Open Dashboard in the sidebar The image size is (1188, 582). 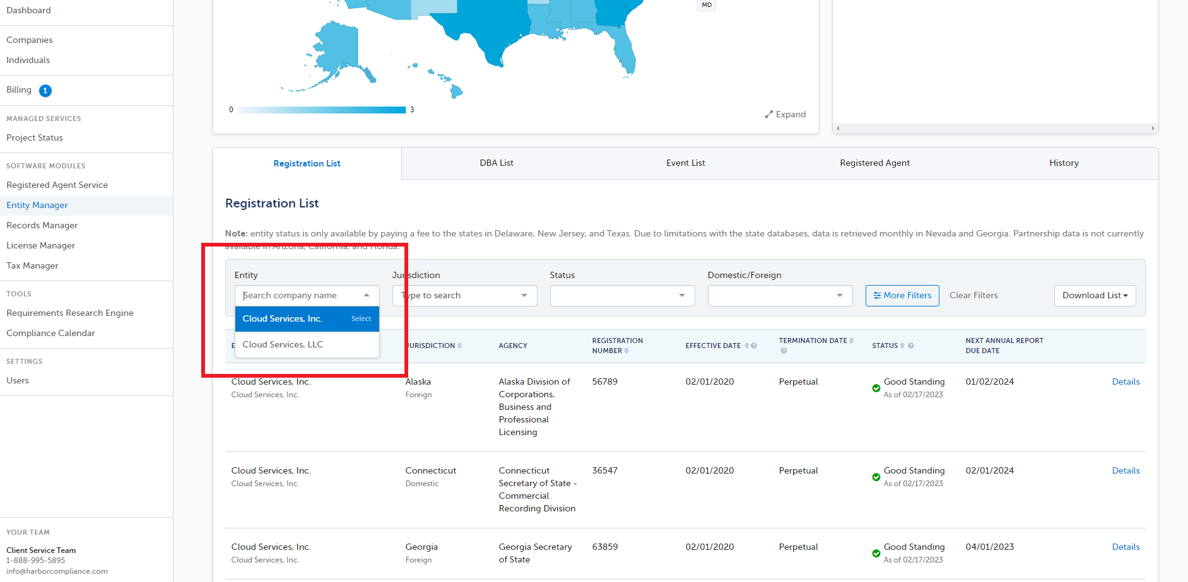(29, 11)
